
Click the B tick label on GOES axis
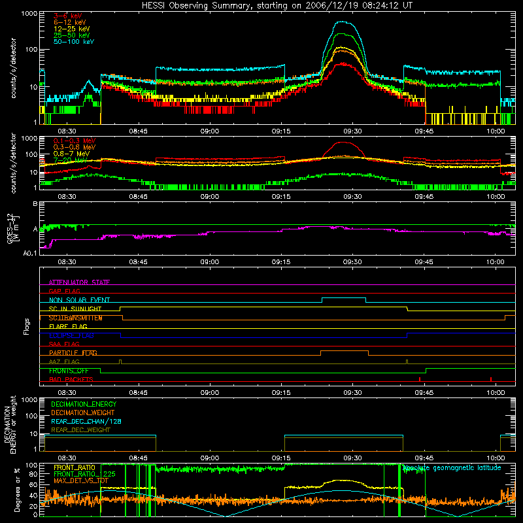tap(35, 203)
